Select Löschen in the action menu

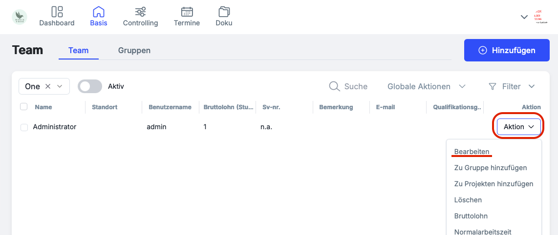coord(468,200)
